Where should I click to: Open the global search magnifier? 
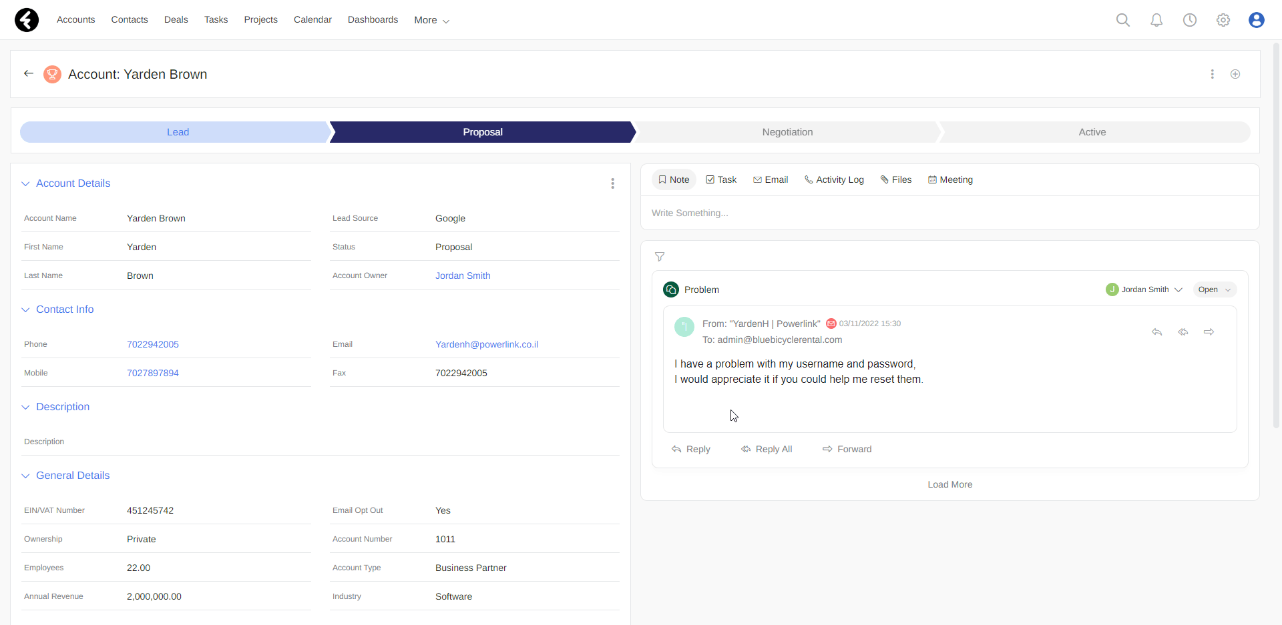pyautogui.click(x=1123, y=20)
